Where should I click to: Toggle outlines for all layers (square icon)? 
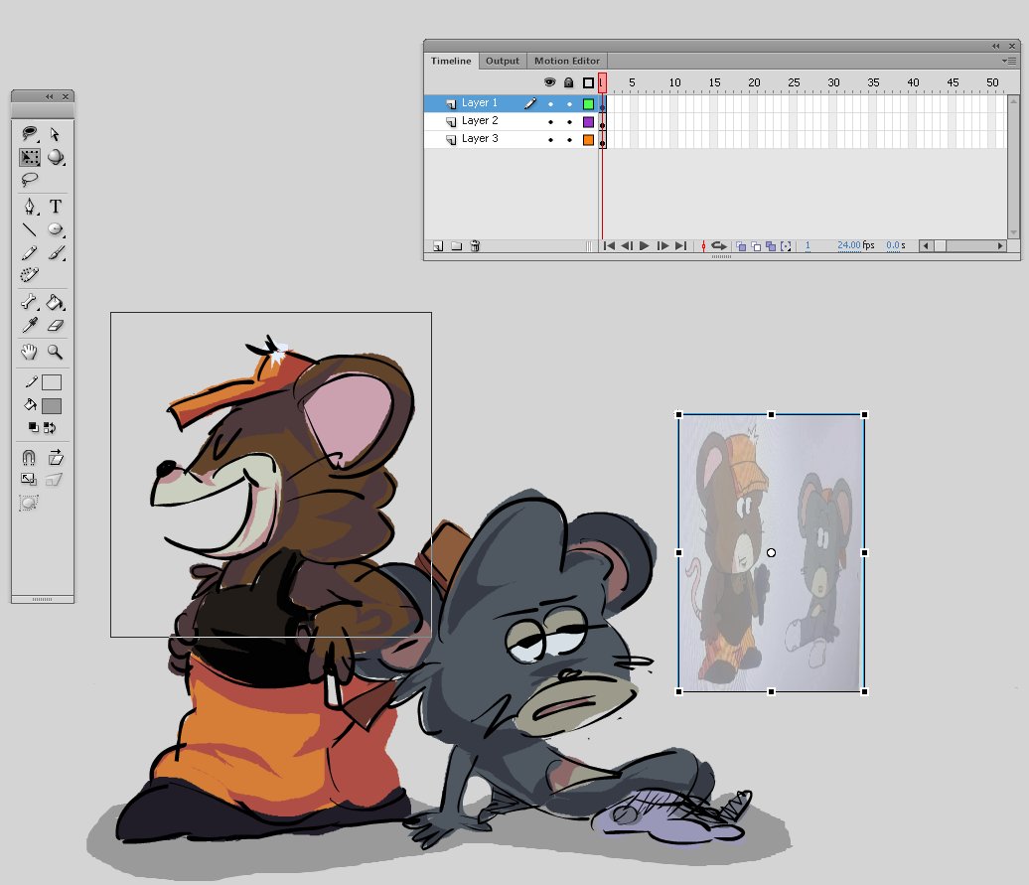589,82
